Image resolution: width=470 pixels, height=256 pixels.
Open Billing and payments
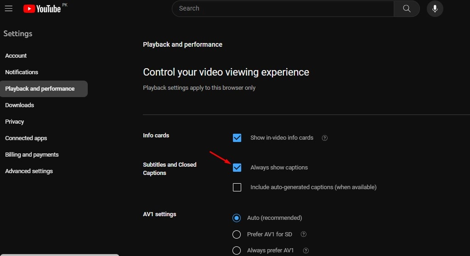[x=32, y=155]
